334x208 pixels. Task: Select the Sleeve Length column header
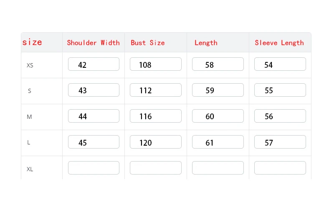tap(279, 43)
